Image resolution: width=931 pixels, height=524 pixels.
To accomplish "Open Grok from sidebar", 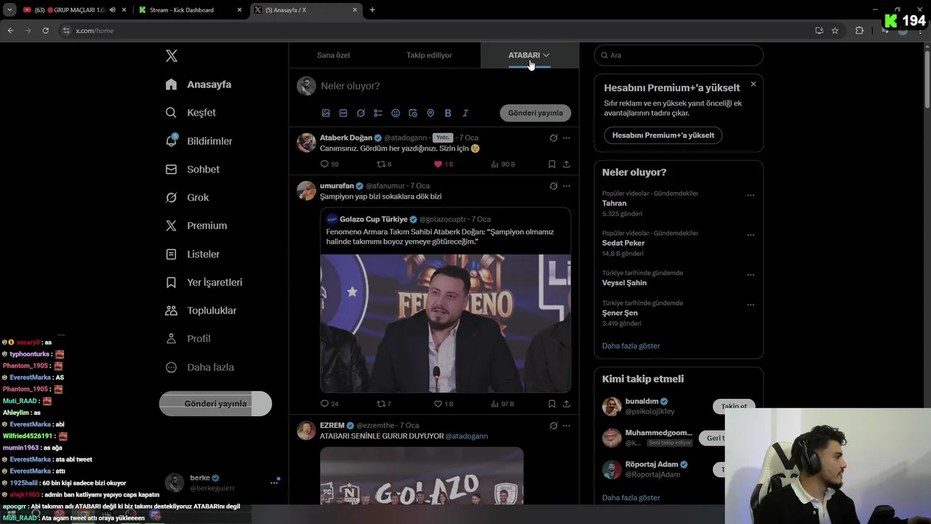I will coord(187,198).
